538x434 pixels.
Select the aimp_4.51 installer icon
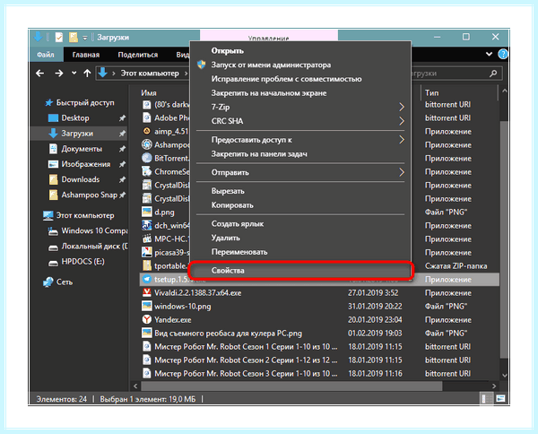(x=147, y=132)
